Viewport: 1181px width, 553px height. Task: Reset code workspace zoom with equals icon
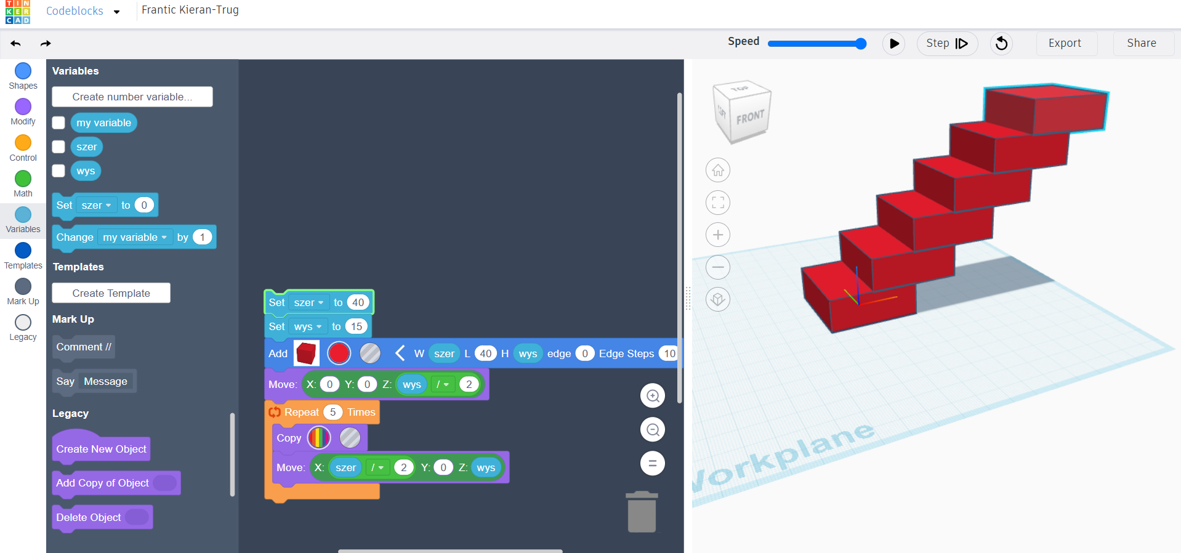[653, 463]
